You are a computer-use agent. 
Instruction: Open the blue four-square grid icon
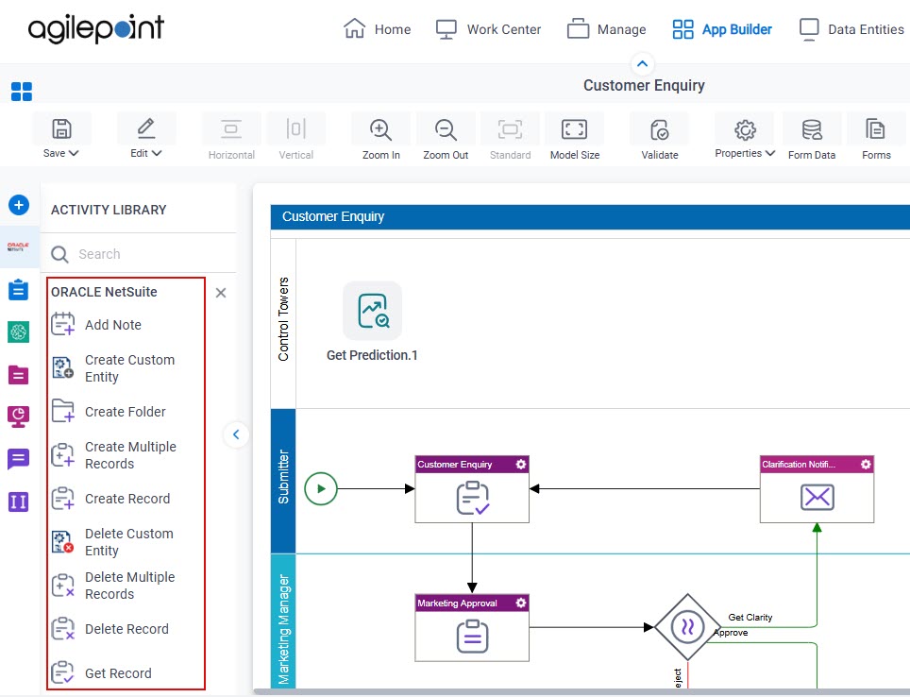tap(22, 92)
